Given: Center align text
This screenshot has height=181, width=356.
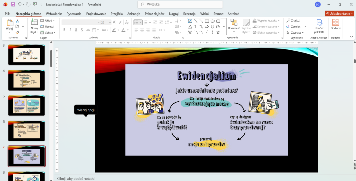Looking at the screenshot, I should [142, 30].
